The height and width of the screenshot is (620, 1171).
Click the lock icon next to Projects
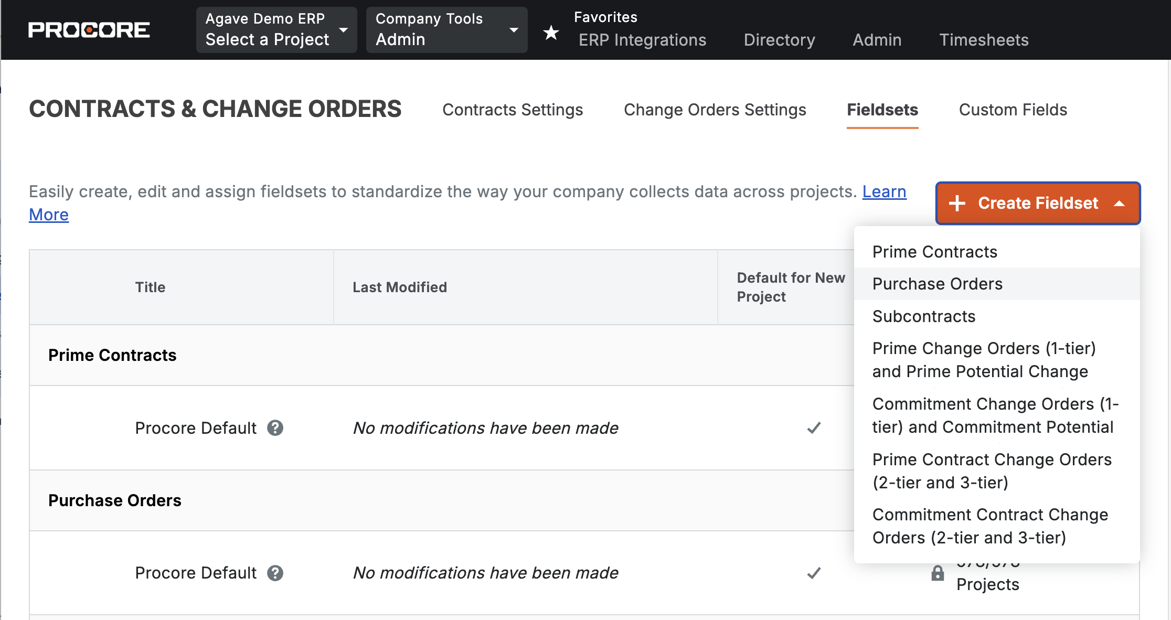pyautogui.click(x=938, y=573)
